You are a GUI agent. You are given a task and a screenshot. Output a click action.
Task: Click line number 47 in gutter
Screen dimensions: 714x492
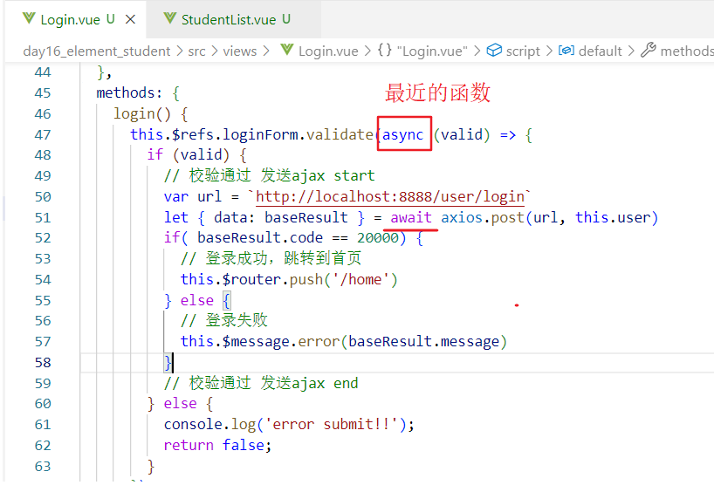coord(43,134)
